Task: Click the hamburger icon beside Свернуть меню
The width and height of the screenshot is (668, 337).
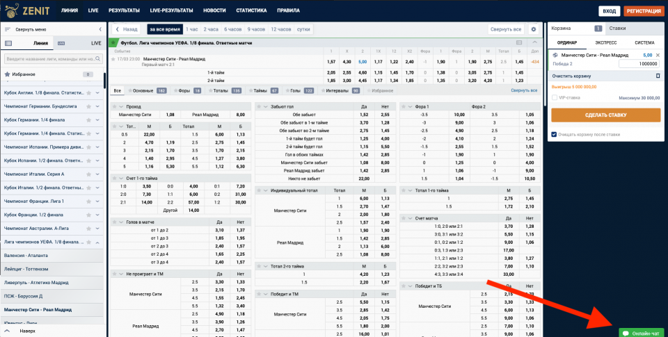Action: pyautogui.click(x=7, y=29)
